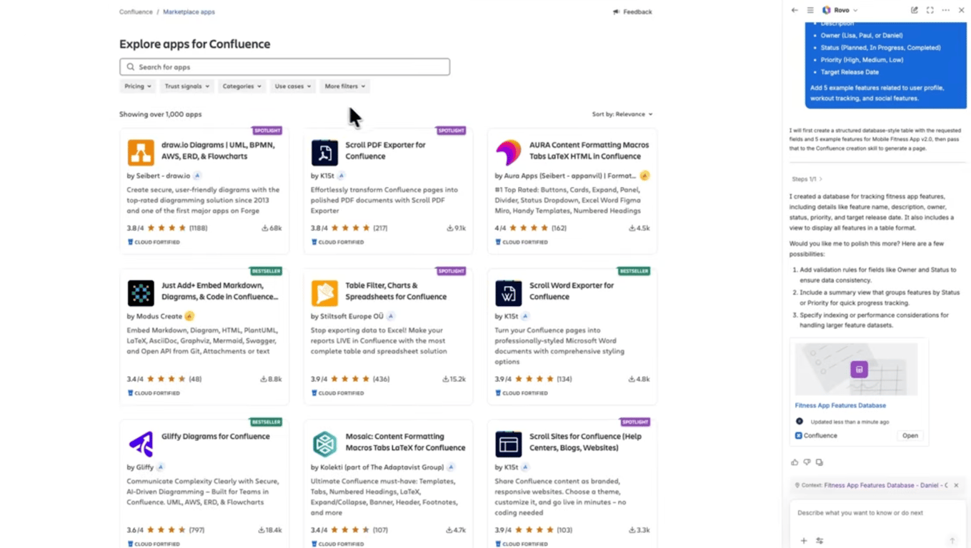971x548 pixels.
Task: Open the Fitness App Features Database page
Action: (910, 435)
